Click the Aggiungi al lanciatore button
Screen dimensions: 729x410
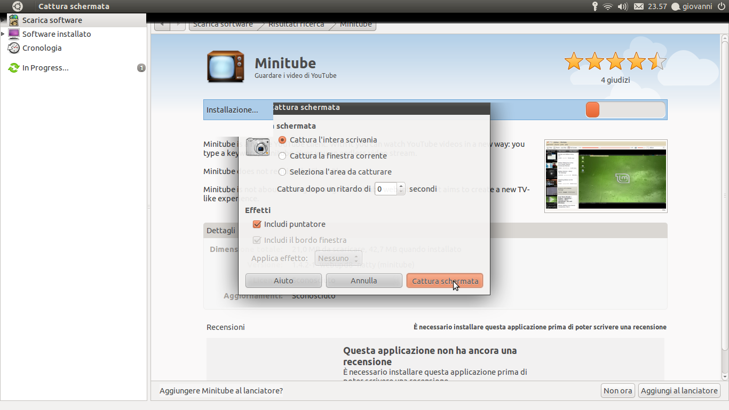tap(679, 391)
